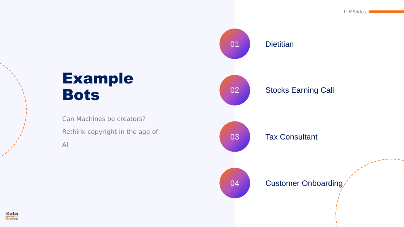This screenshot has height=227, width=404.
Task: Click the 'AI' subtitle line
Action: 65,145
